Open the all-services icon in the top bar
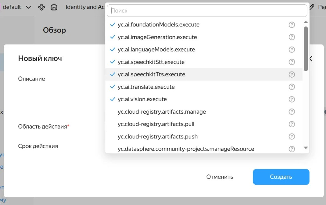326x205 pixels. coord(41,7)
